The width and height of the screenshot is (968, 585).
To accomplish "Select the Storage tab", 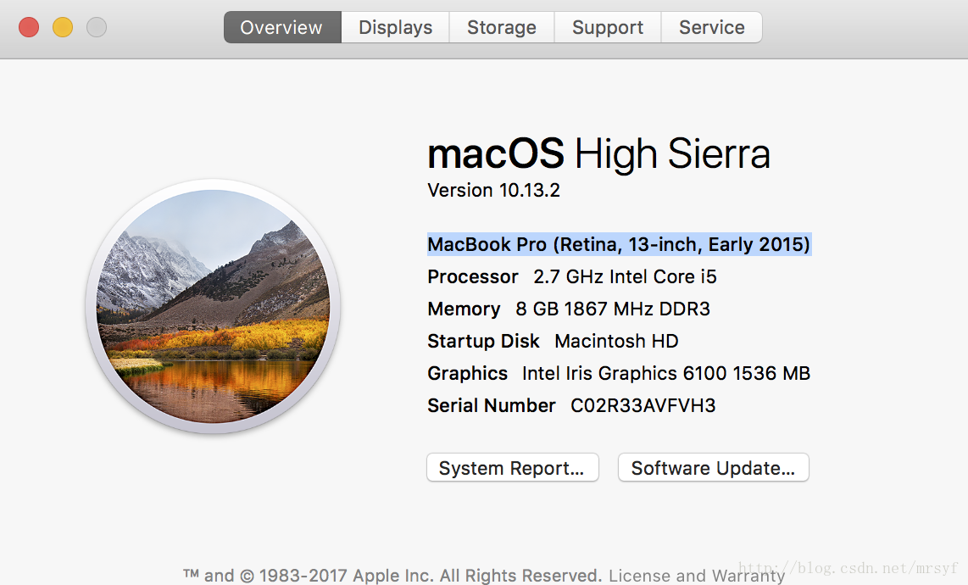I will [502, 27].
